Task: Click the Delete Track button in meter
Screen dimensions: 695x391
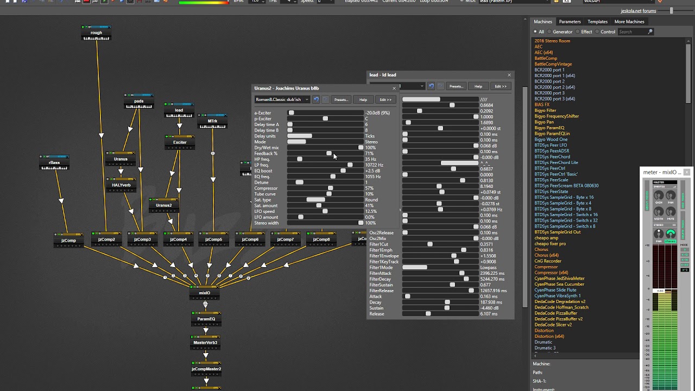Action: [683, 225]
